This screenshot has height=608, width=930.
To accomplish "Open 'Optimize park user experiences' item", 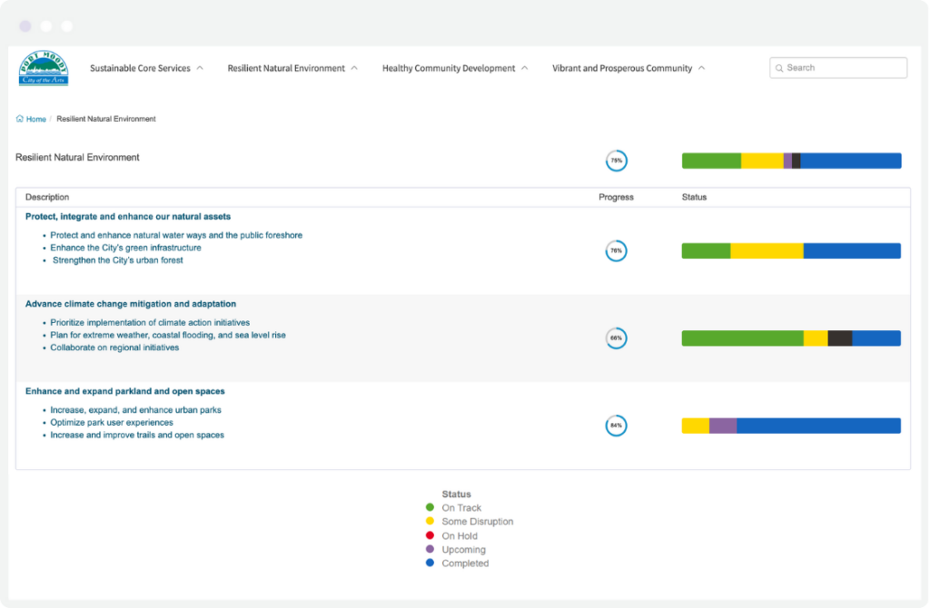I will pos(112,423).
